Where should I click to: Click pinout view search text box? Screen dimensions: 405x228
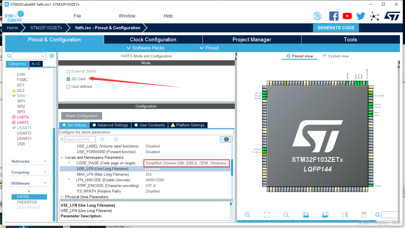389,215
